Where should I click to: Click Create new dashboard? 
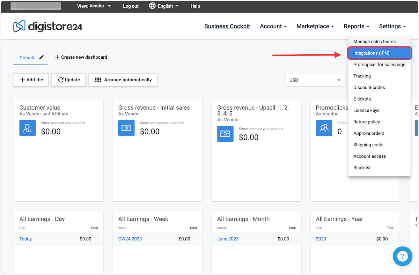(x=81, y=57)
